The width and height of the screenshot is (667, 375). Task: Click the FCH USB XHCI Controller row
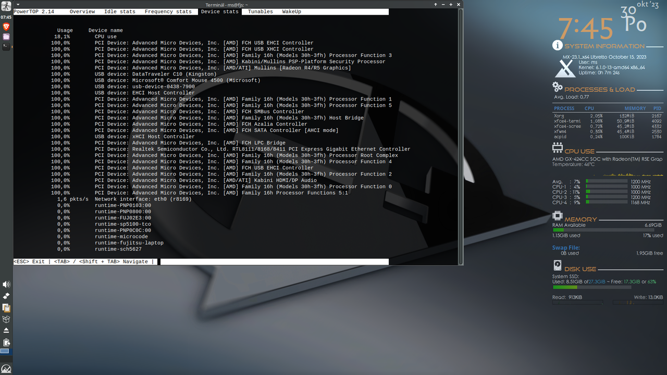[x=182, y=49]
